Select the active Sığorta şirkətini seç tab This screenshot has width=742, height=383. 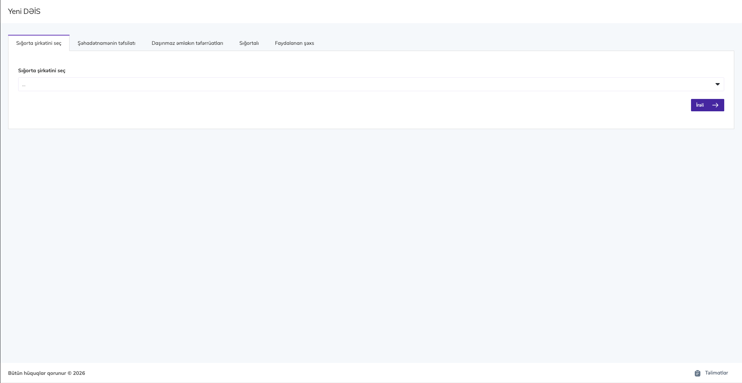pyautogui.click(x=39, y=43)
